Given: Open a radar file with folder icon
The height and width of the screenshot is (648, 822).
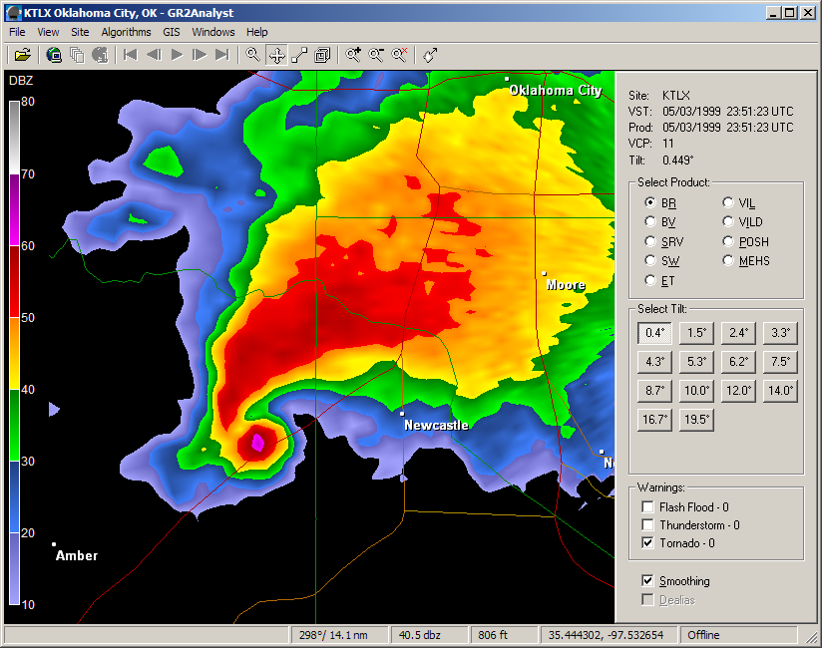Looking at the screenshot, I should pos(23,55).
